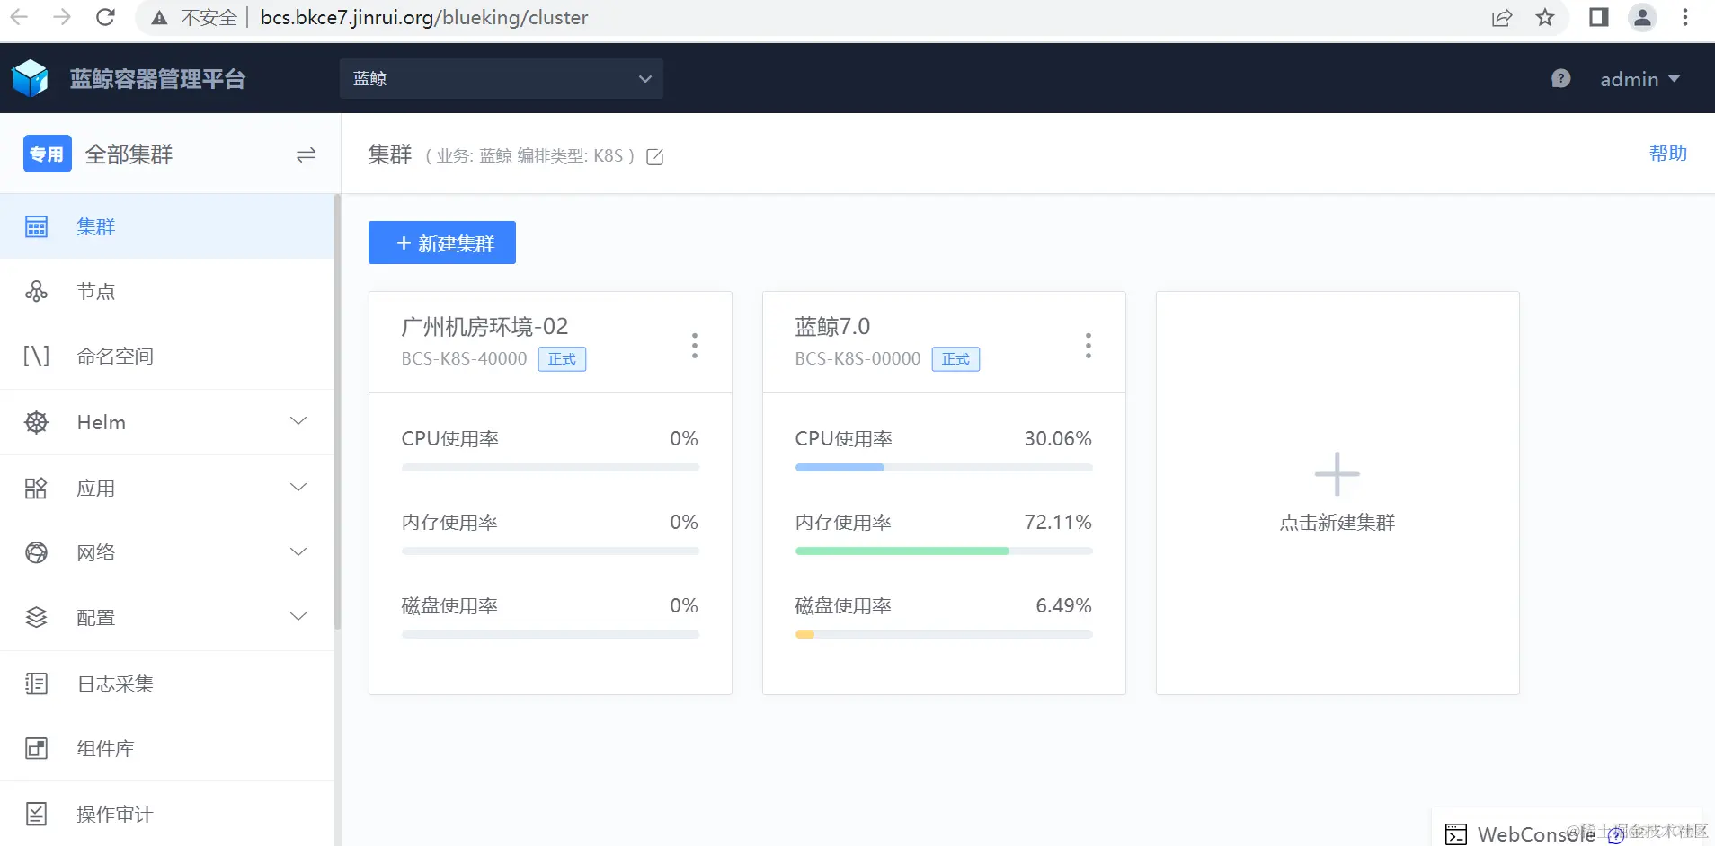Open the 集群 sidebar icon
This screenshot has width=1715, height=846.
point(37,226)
